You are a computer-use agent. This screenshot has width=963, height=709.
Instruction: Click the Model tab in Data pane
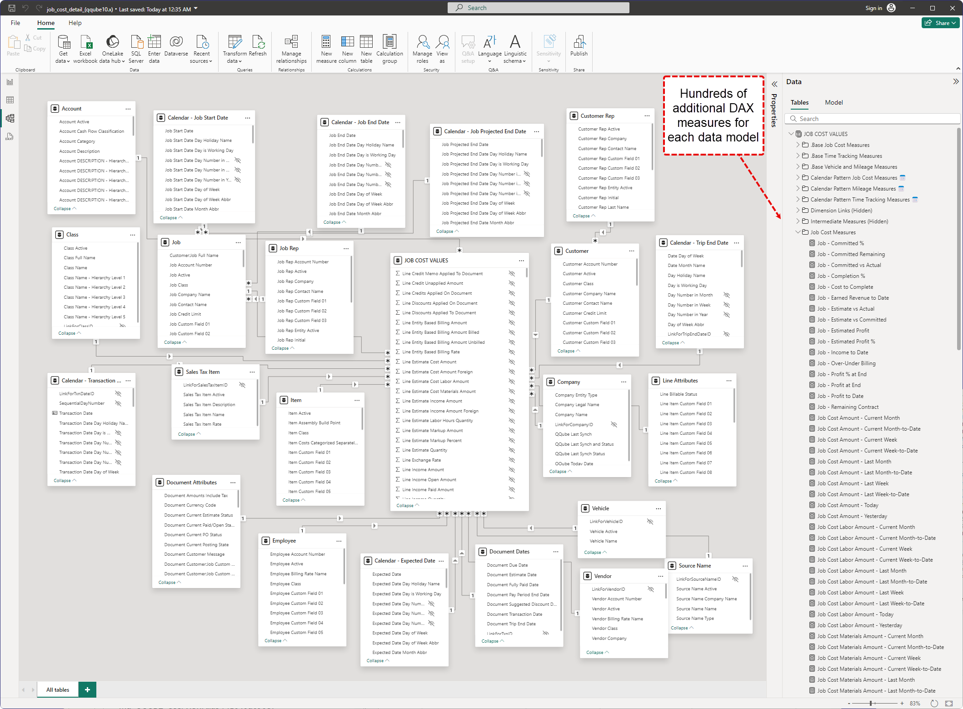pos(833,102)
